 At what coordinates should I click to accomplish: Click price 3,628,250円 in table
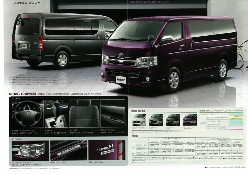pos(178,152)
